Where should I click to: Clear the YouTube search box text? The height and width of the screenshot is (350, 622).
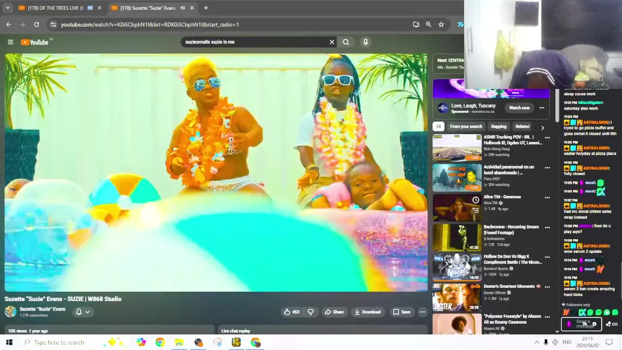tap(332, 42)
